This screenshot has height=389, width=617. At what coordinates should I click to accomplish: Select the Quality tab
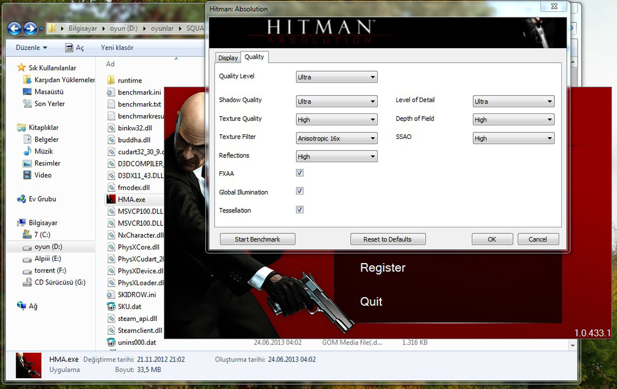[x=254, y=57]
